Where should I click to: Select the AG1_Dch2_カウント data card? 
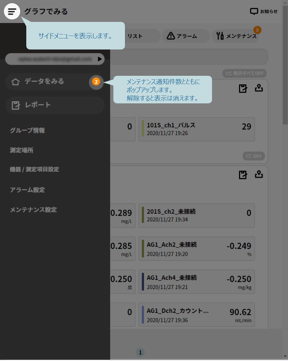coord(197,315)
